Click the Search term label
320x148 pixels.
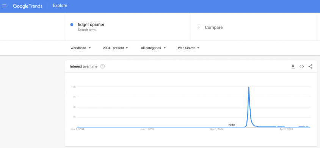[x=86, y=30]
